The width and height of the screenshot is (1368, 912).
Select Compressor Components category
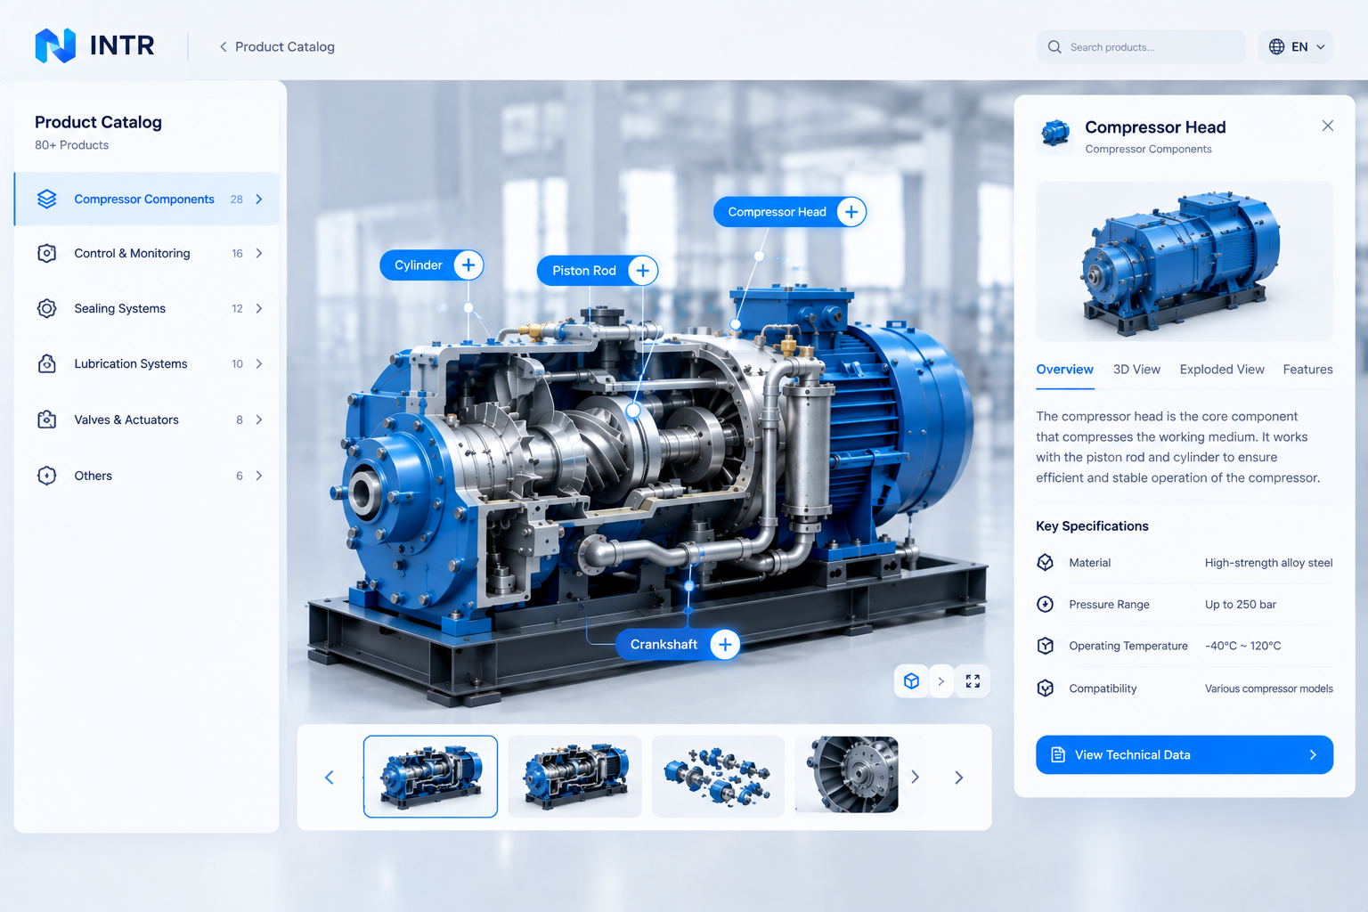147,199
